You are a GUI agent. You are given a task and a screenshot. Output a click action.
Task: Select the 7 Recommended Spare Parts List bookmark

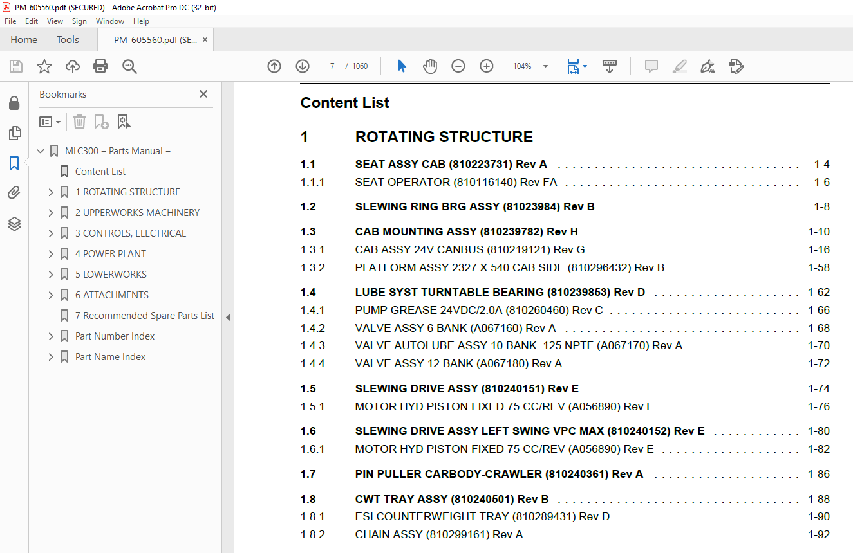point(145,316)
